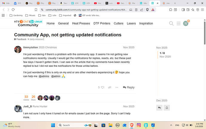
Task: Open site settings icon in address bar
Action: (x=42, y=10)
